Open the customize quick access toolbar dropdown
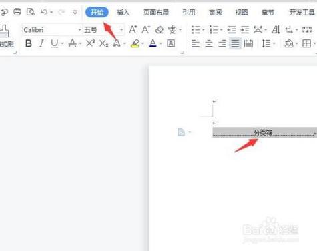317x251 pixels. click(75, 13)
